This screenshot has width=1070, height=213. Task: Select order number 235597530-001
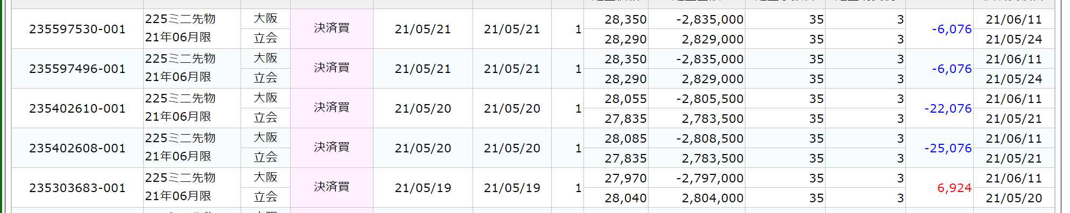coord(78,29)
